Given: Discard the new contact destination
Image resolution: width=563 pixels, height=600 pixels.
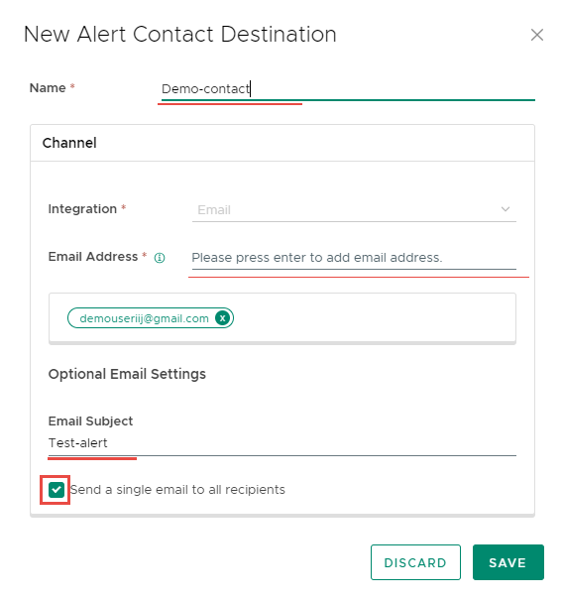Looking at the screenshot, I should tap(415, 562).
